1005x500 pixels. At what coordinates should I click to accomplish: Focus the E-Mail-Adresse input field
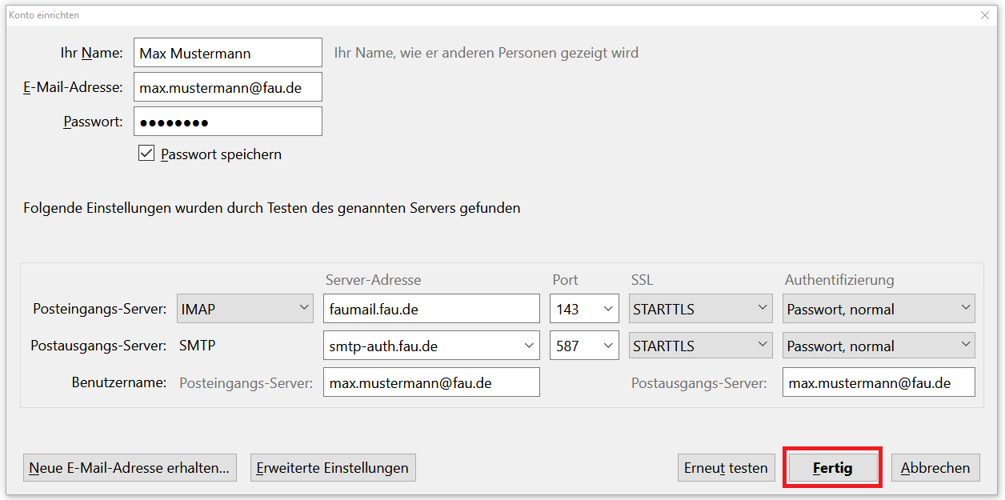227,88
